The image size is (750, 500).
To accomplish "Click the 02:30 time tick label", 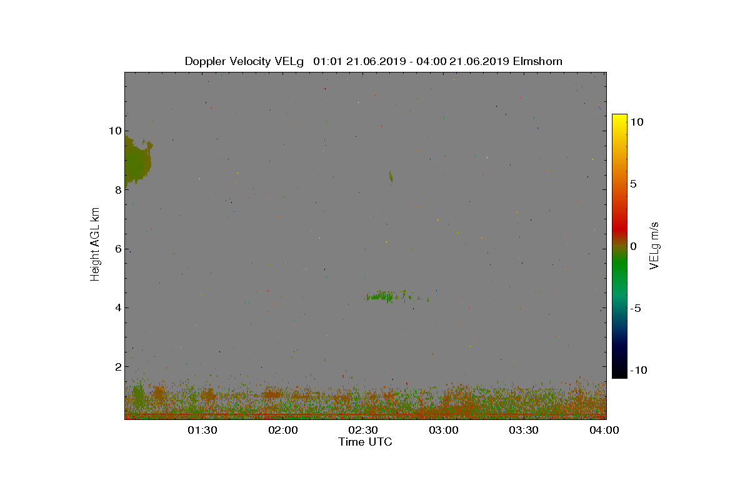I will pos(364,430).
